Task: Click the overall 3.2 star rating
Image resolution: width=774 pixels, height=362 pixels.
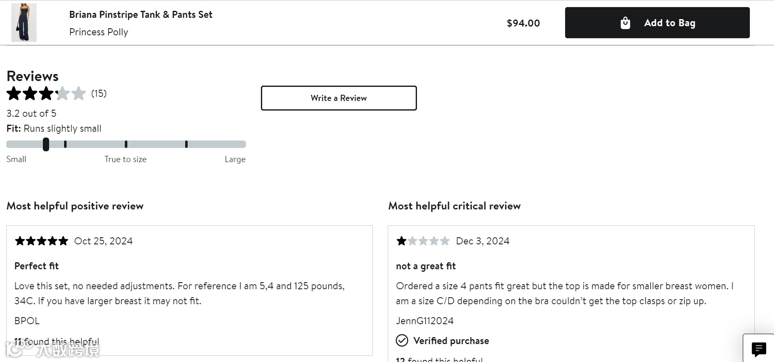Action: click(46, 94)
